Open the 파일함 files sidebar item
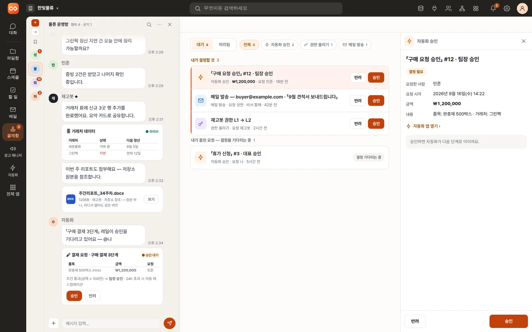Image resolution: width=532 pixels, height=332 pixels. pos(13,54)
